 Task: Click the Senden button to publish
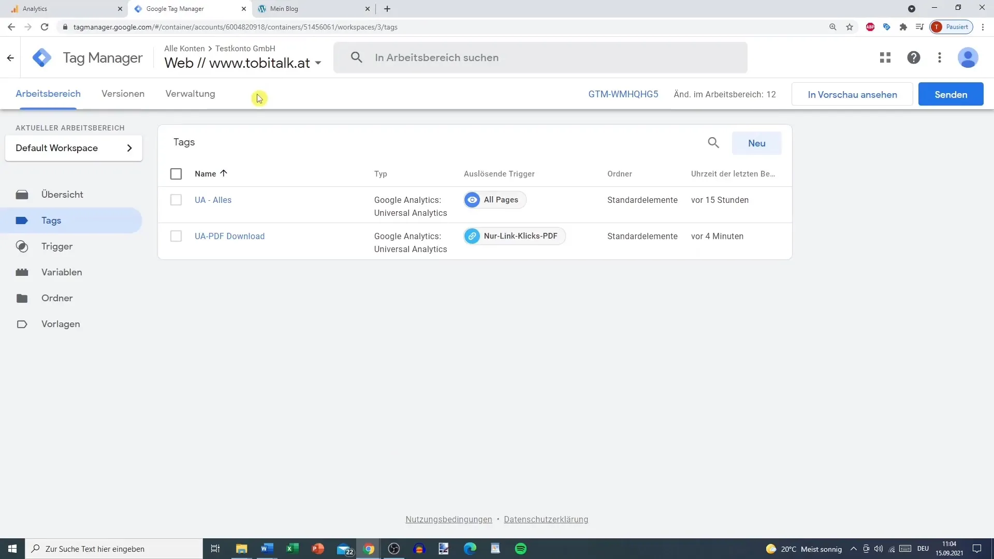click(x=951, y=94)
